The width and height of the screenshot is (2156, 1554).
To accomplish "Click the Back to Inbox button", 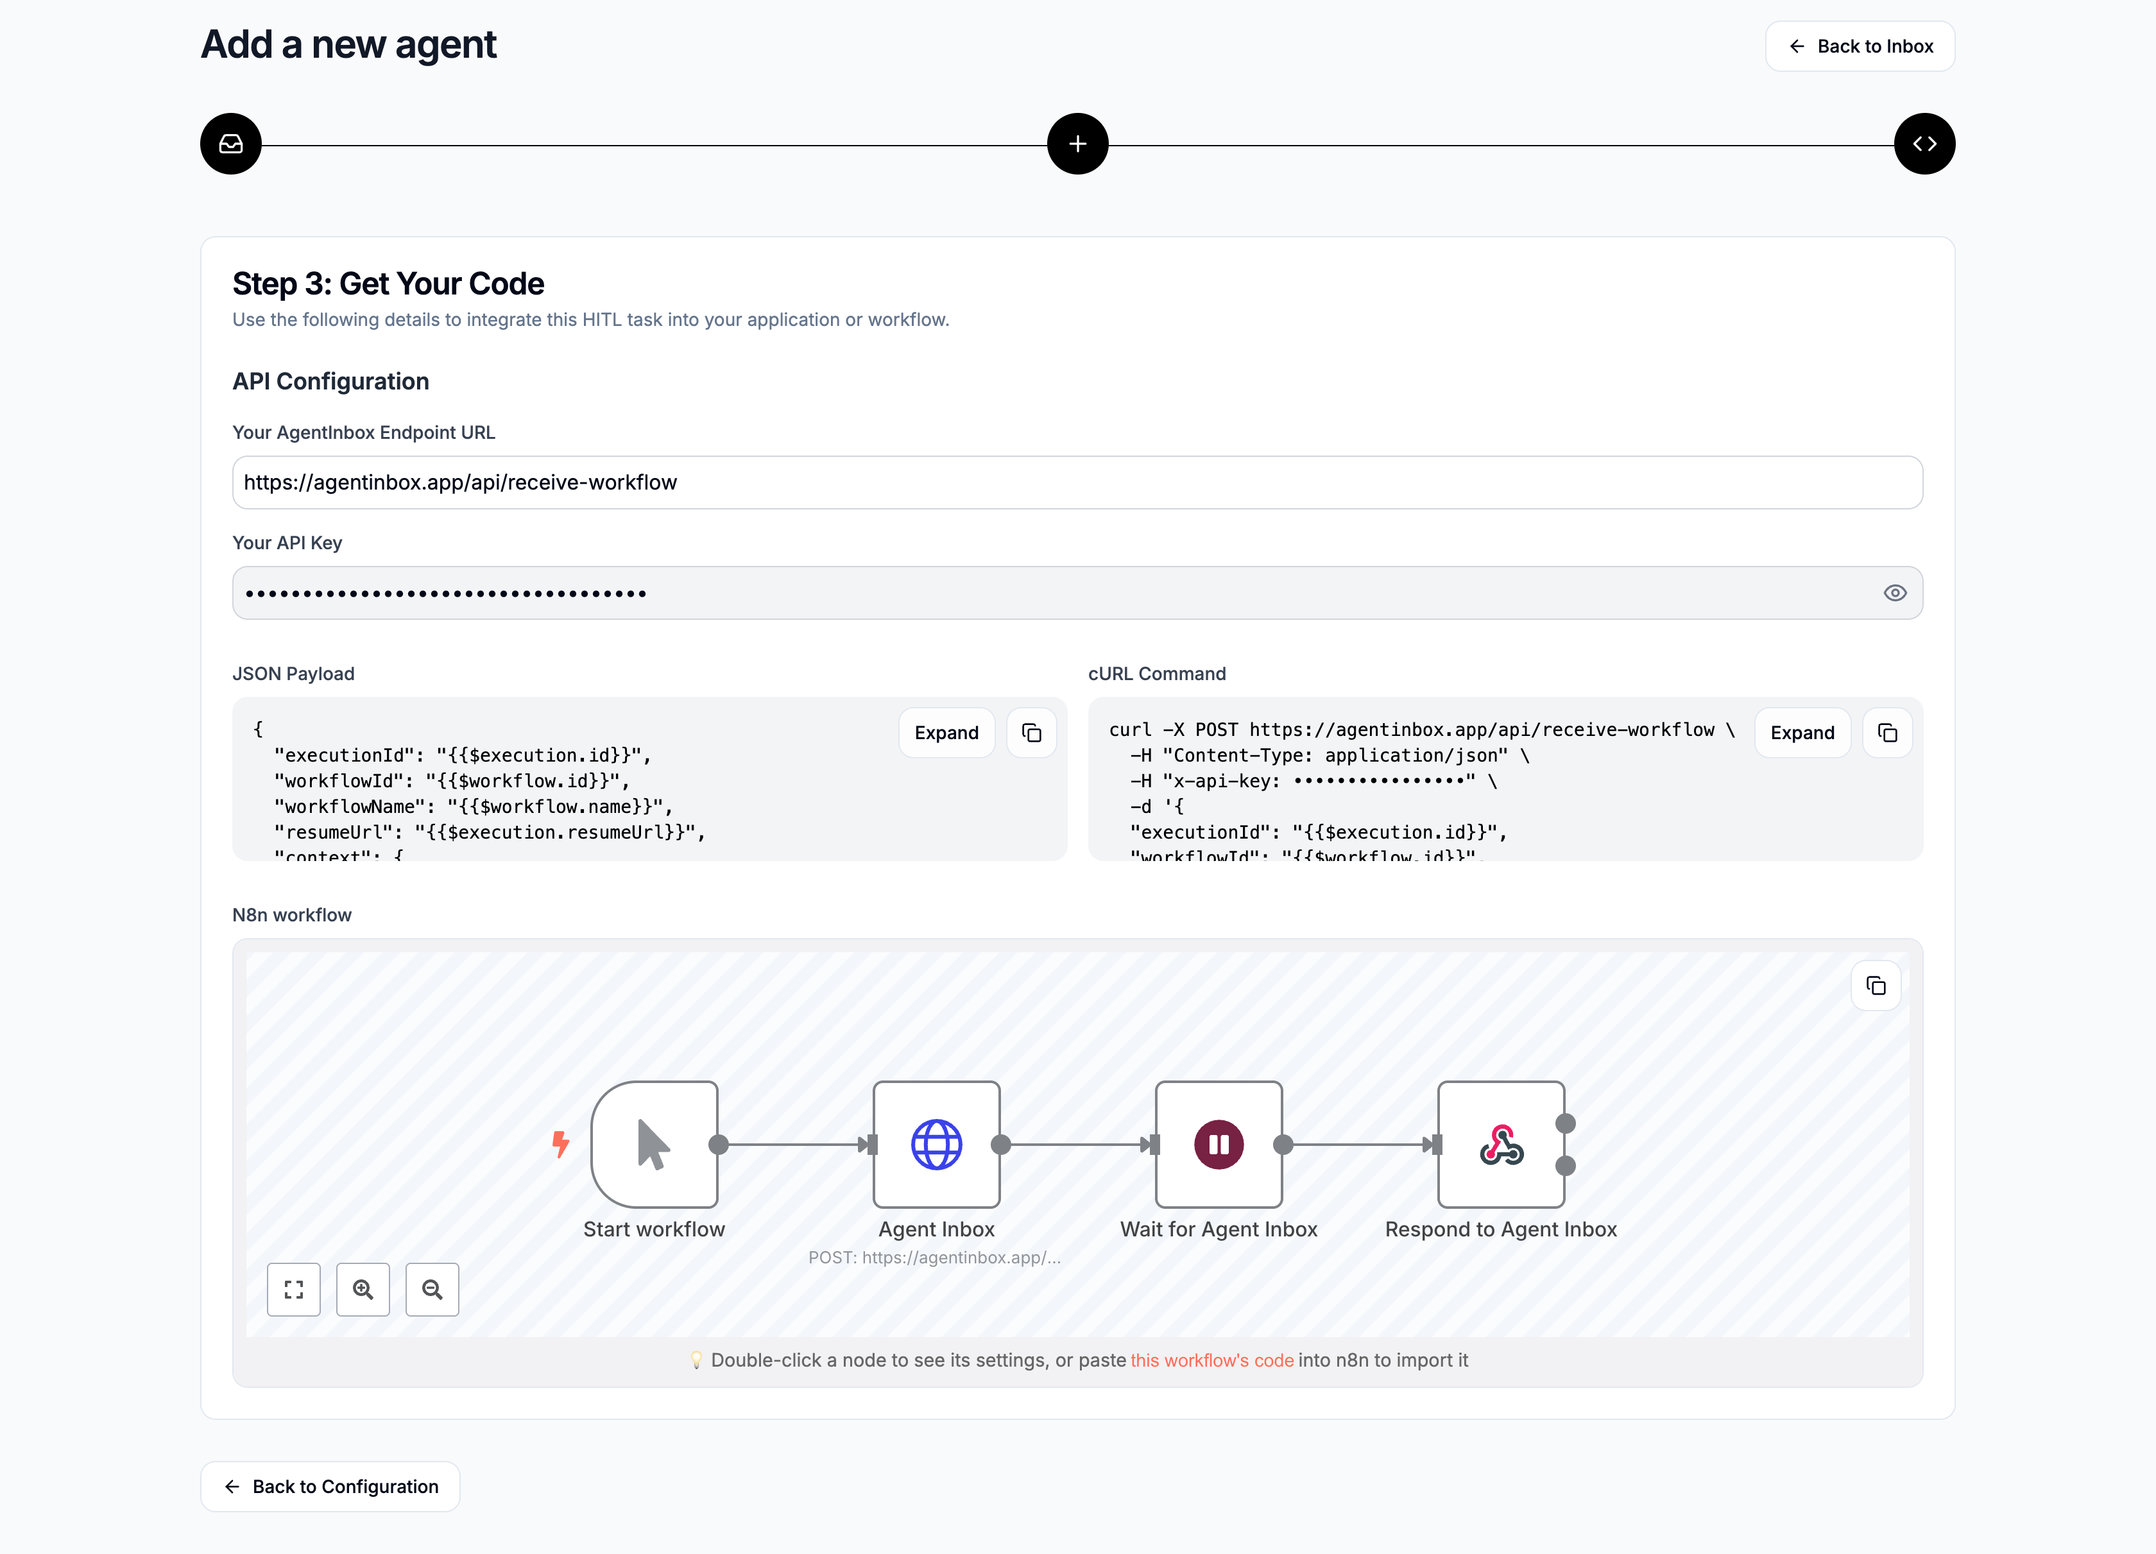I will 1860,47.
